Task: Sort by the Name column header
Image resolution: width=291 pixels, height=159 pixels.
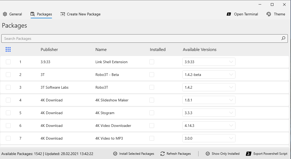Action: tap(101, 50)
